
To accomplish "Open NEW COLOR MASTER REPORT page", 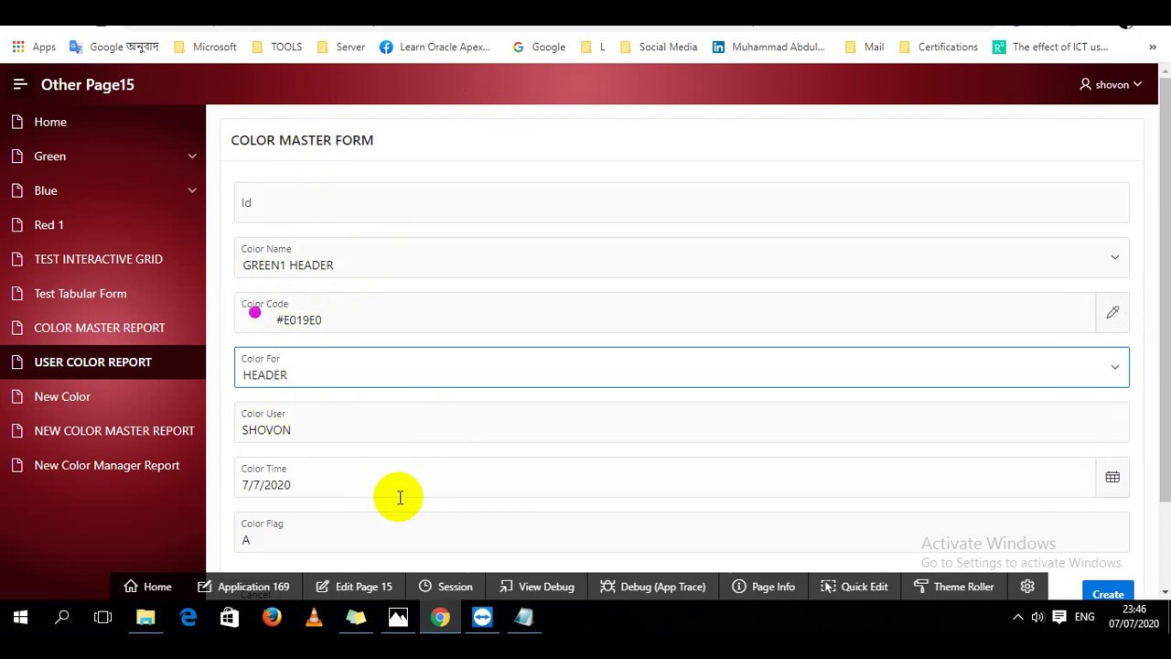I will coord(102,431).
